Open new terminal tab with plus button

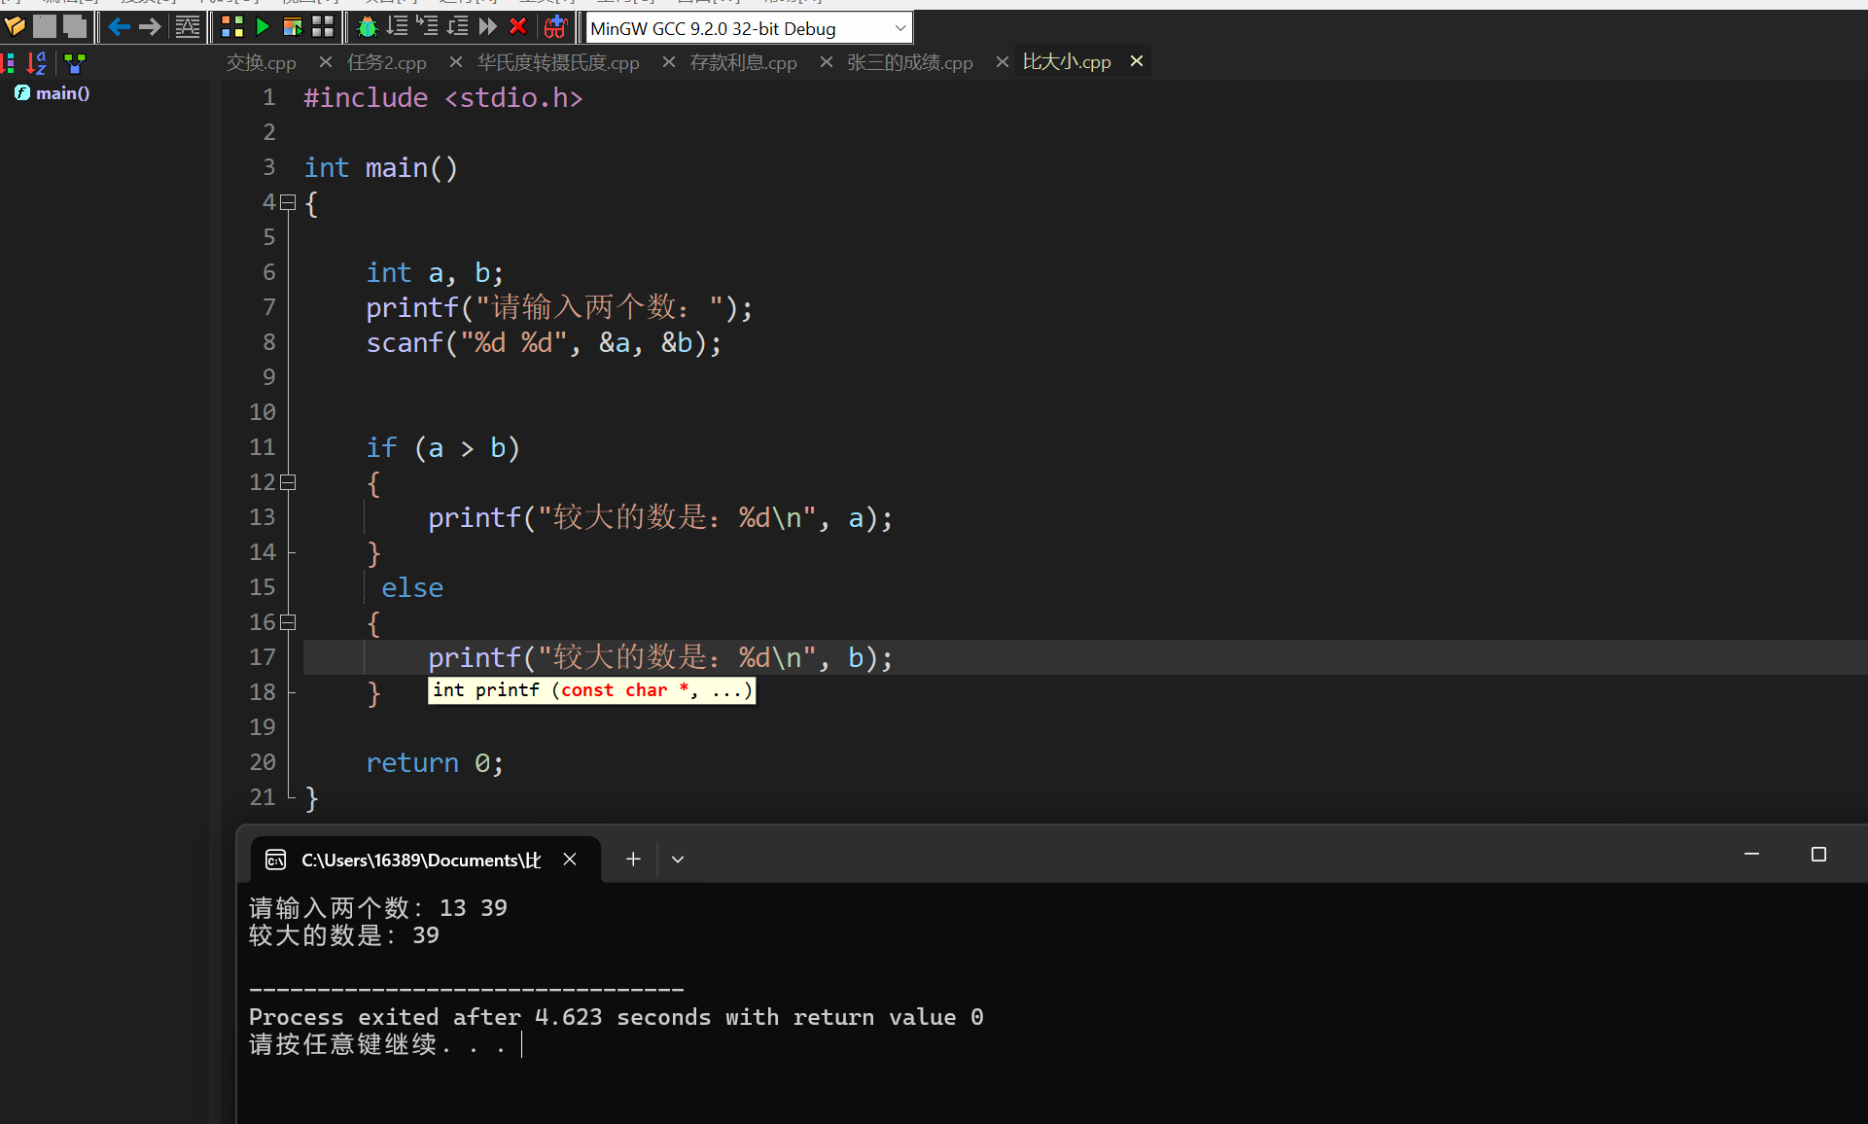(633, 859)
